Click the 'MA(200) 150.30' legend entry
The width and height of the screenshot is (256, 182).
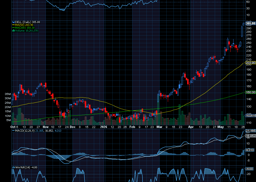pyautogui.click(x=25, y=28)
